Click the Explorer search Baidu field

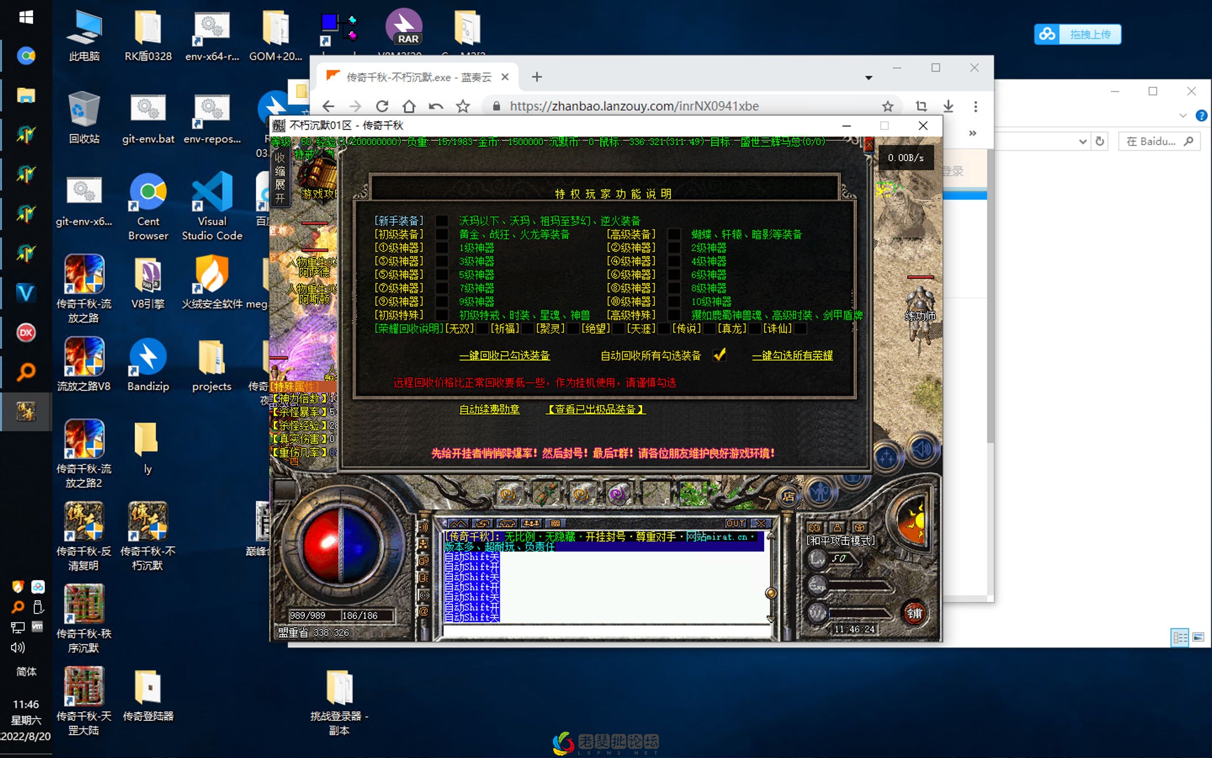(1159, 141)
